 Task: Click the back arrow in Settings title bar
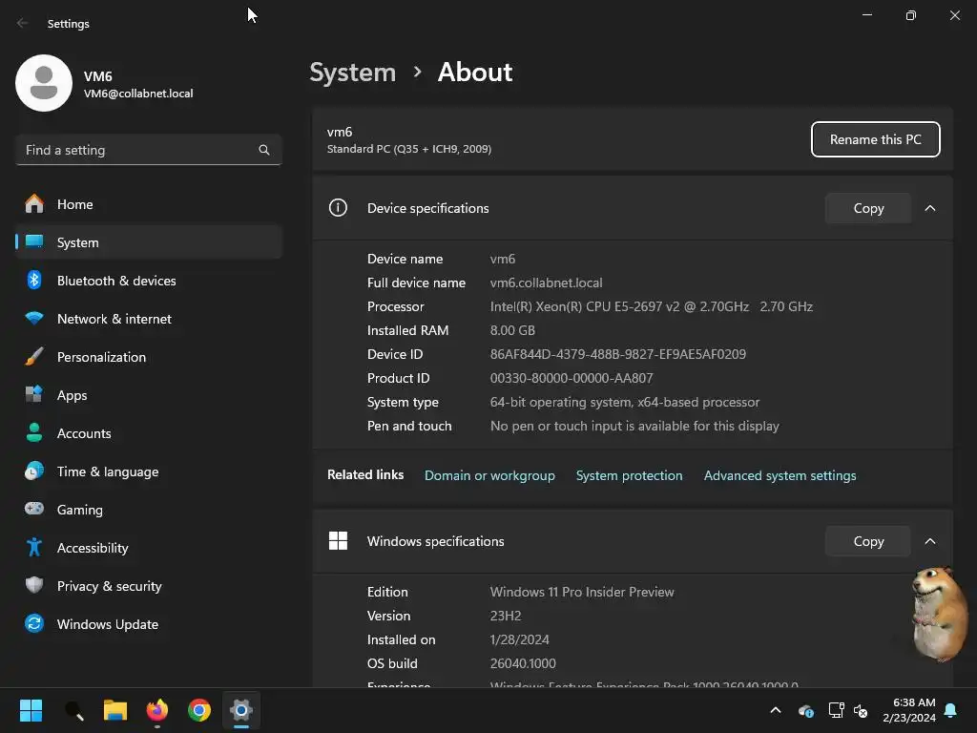pyautogui.click(x=23, y=23)
